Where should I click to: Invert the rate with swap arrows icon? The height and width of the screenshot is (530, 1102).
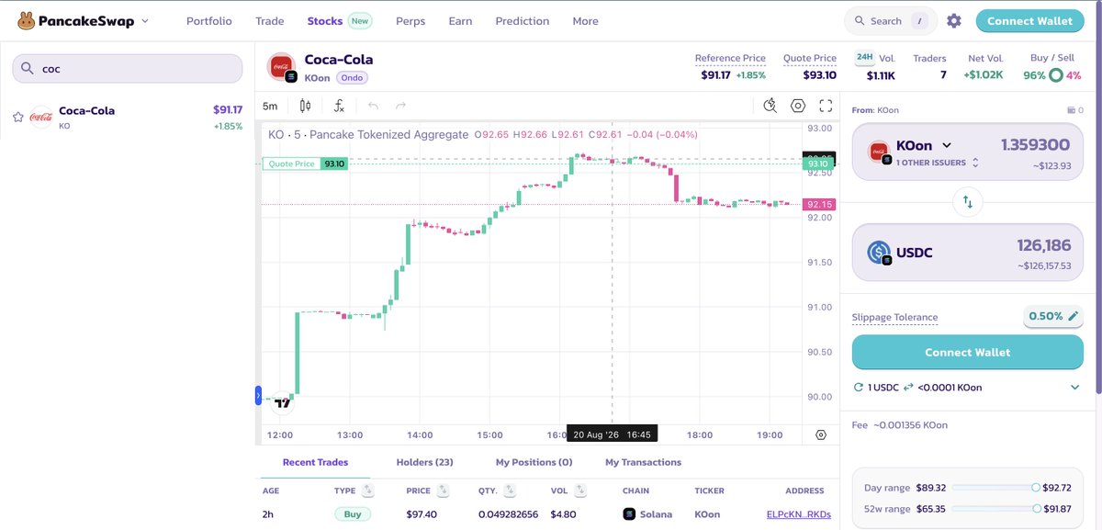(908, 388)
